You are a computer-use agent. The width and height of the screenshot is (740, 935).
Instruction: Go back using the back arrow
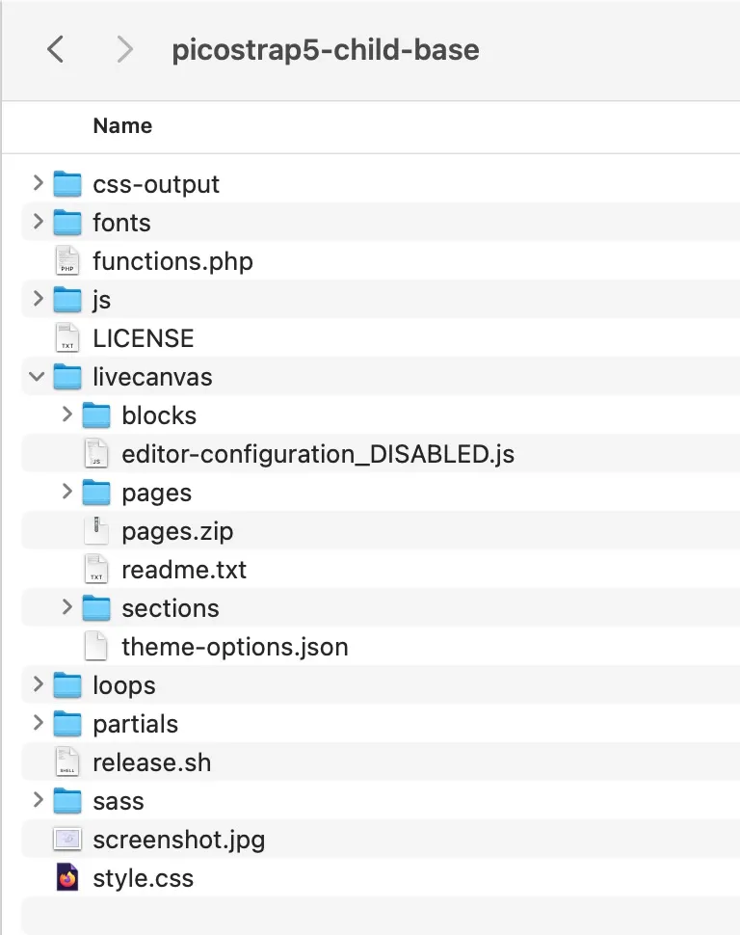pyautogui.click(x=56, y=49)
